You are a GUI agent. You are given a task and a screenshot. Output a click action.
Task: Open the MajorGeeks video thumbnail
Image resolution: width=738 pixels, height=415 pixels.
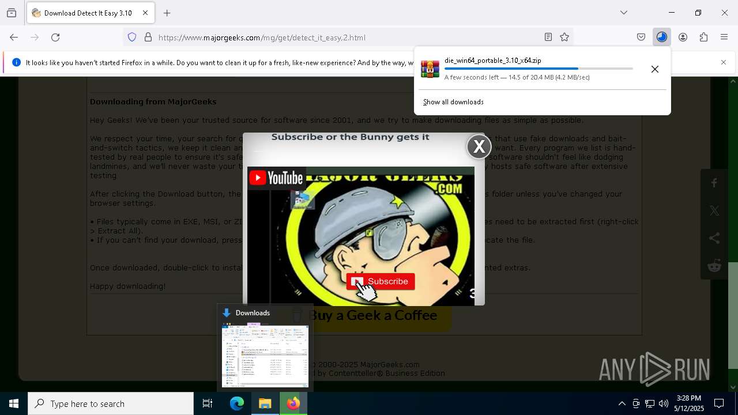(x=361, y=236)
